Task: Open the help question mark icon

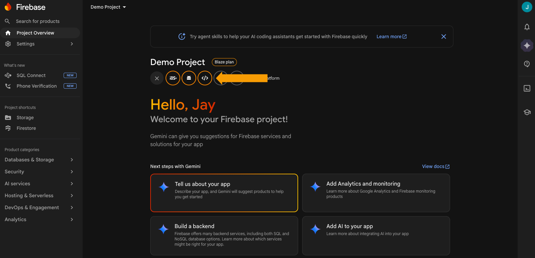Action: pos(527,64)
